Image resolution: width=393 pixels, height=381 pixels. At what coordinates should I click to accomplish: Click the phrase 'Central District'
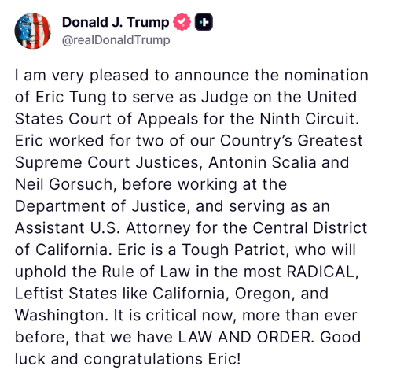click(310, 227)
